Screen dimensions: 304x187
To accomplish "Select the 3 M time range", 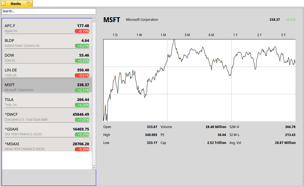I will [x=187, y=35].
